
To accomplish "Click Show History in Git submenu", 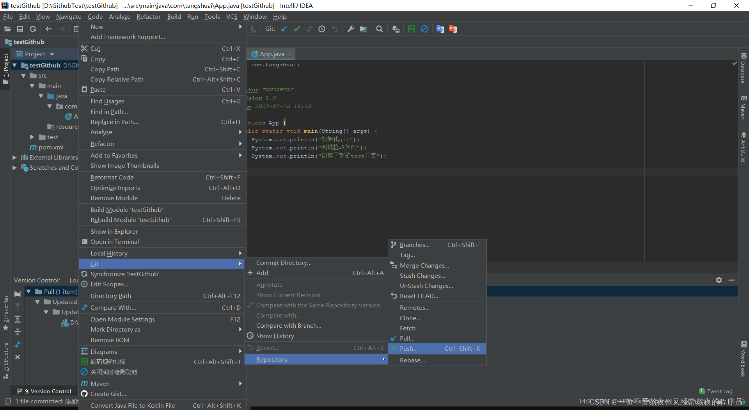I will tap(316, 336).
